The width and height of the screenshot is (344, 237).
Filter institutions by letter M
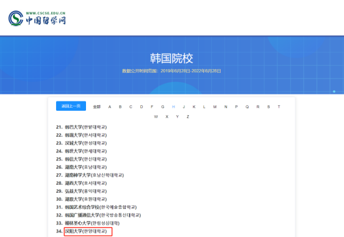coord(215,107)
